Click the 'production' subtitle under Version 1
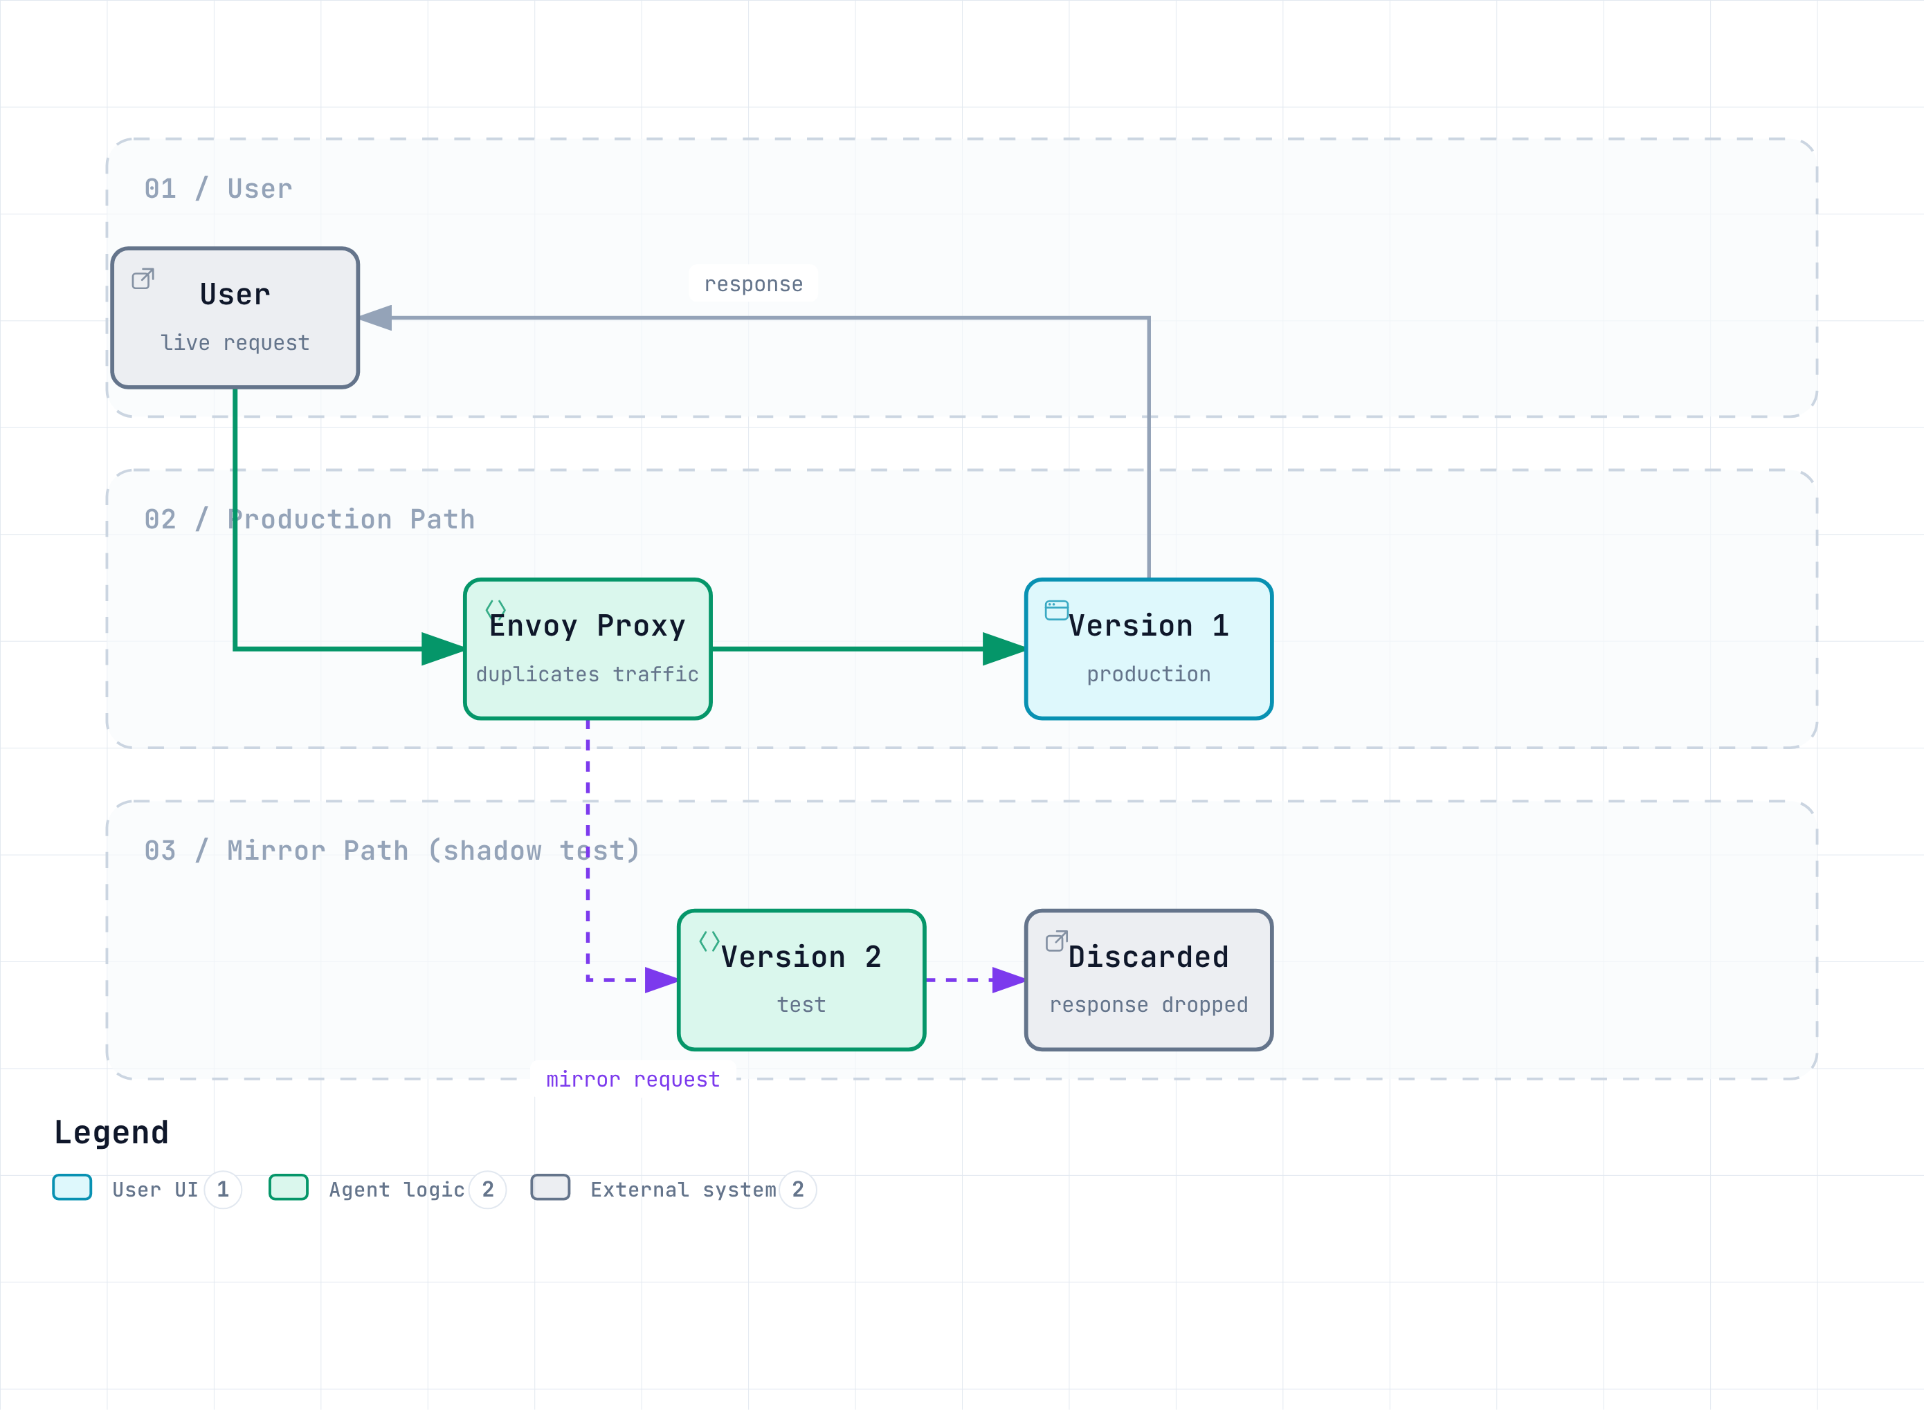This screenshot has width=1924, height=1411. [x=1149, y=674]
